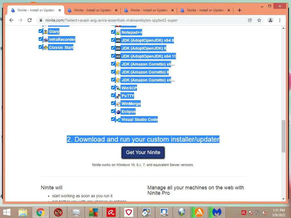Open the Chrome profile avatar menu

pos(271,20)
